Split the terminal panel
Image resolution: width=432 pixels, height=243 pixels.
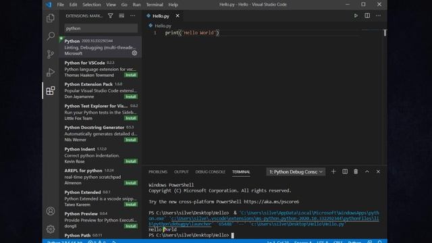click(x=345, y=171)
